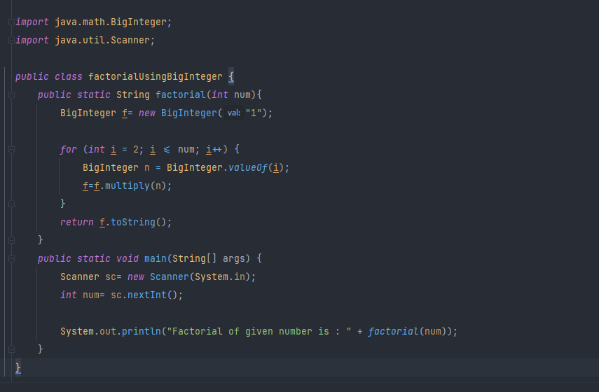The image size is (599, 392).
Task: Click the void keyword
Action: [128, 258]
